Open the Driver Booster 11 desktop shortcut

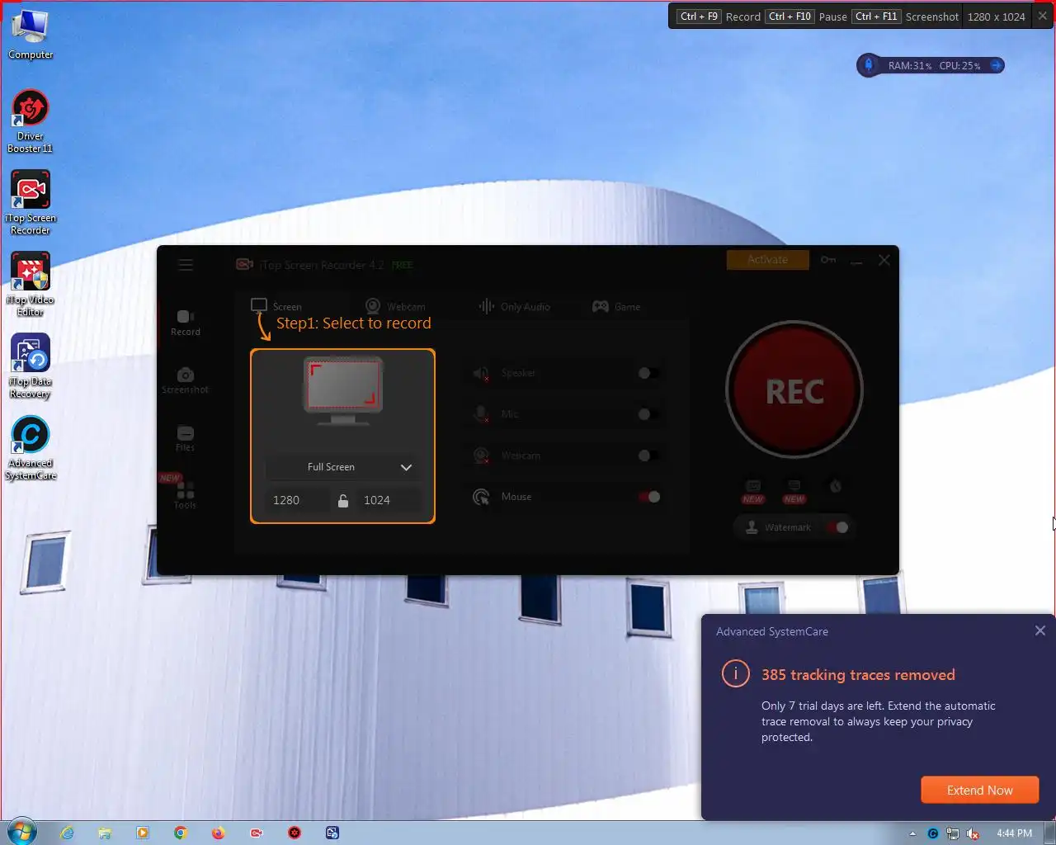tap(31, 121)
